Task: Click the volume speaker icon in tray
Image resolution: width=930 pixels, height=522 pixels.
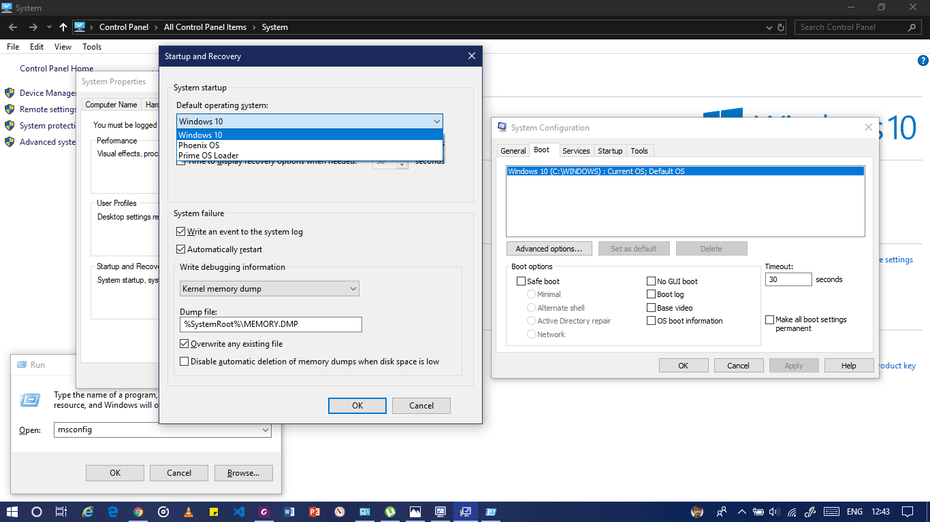Action: click(774, 512)
